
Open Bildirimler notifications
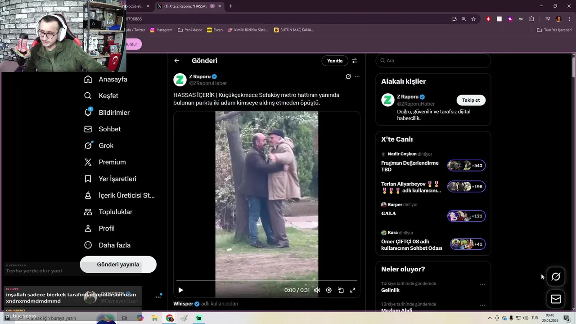[x=107, y=112]
